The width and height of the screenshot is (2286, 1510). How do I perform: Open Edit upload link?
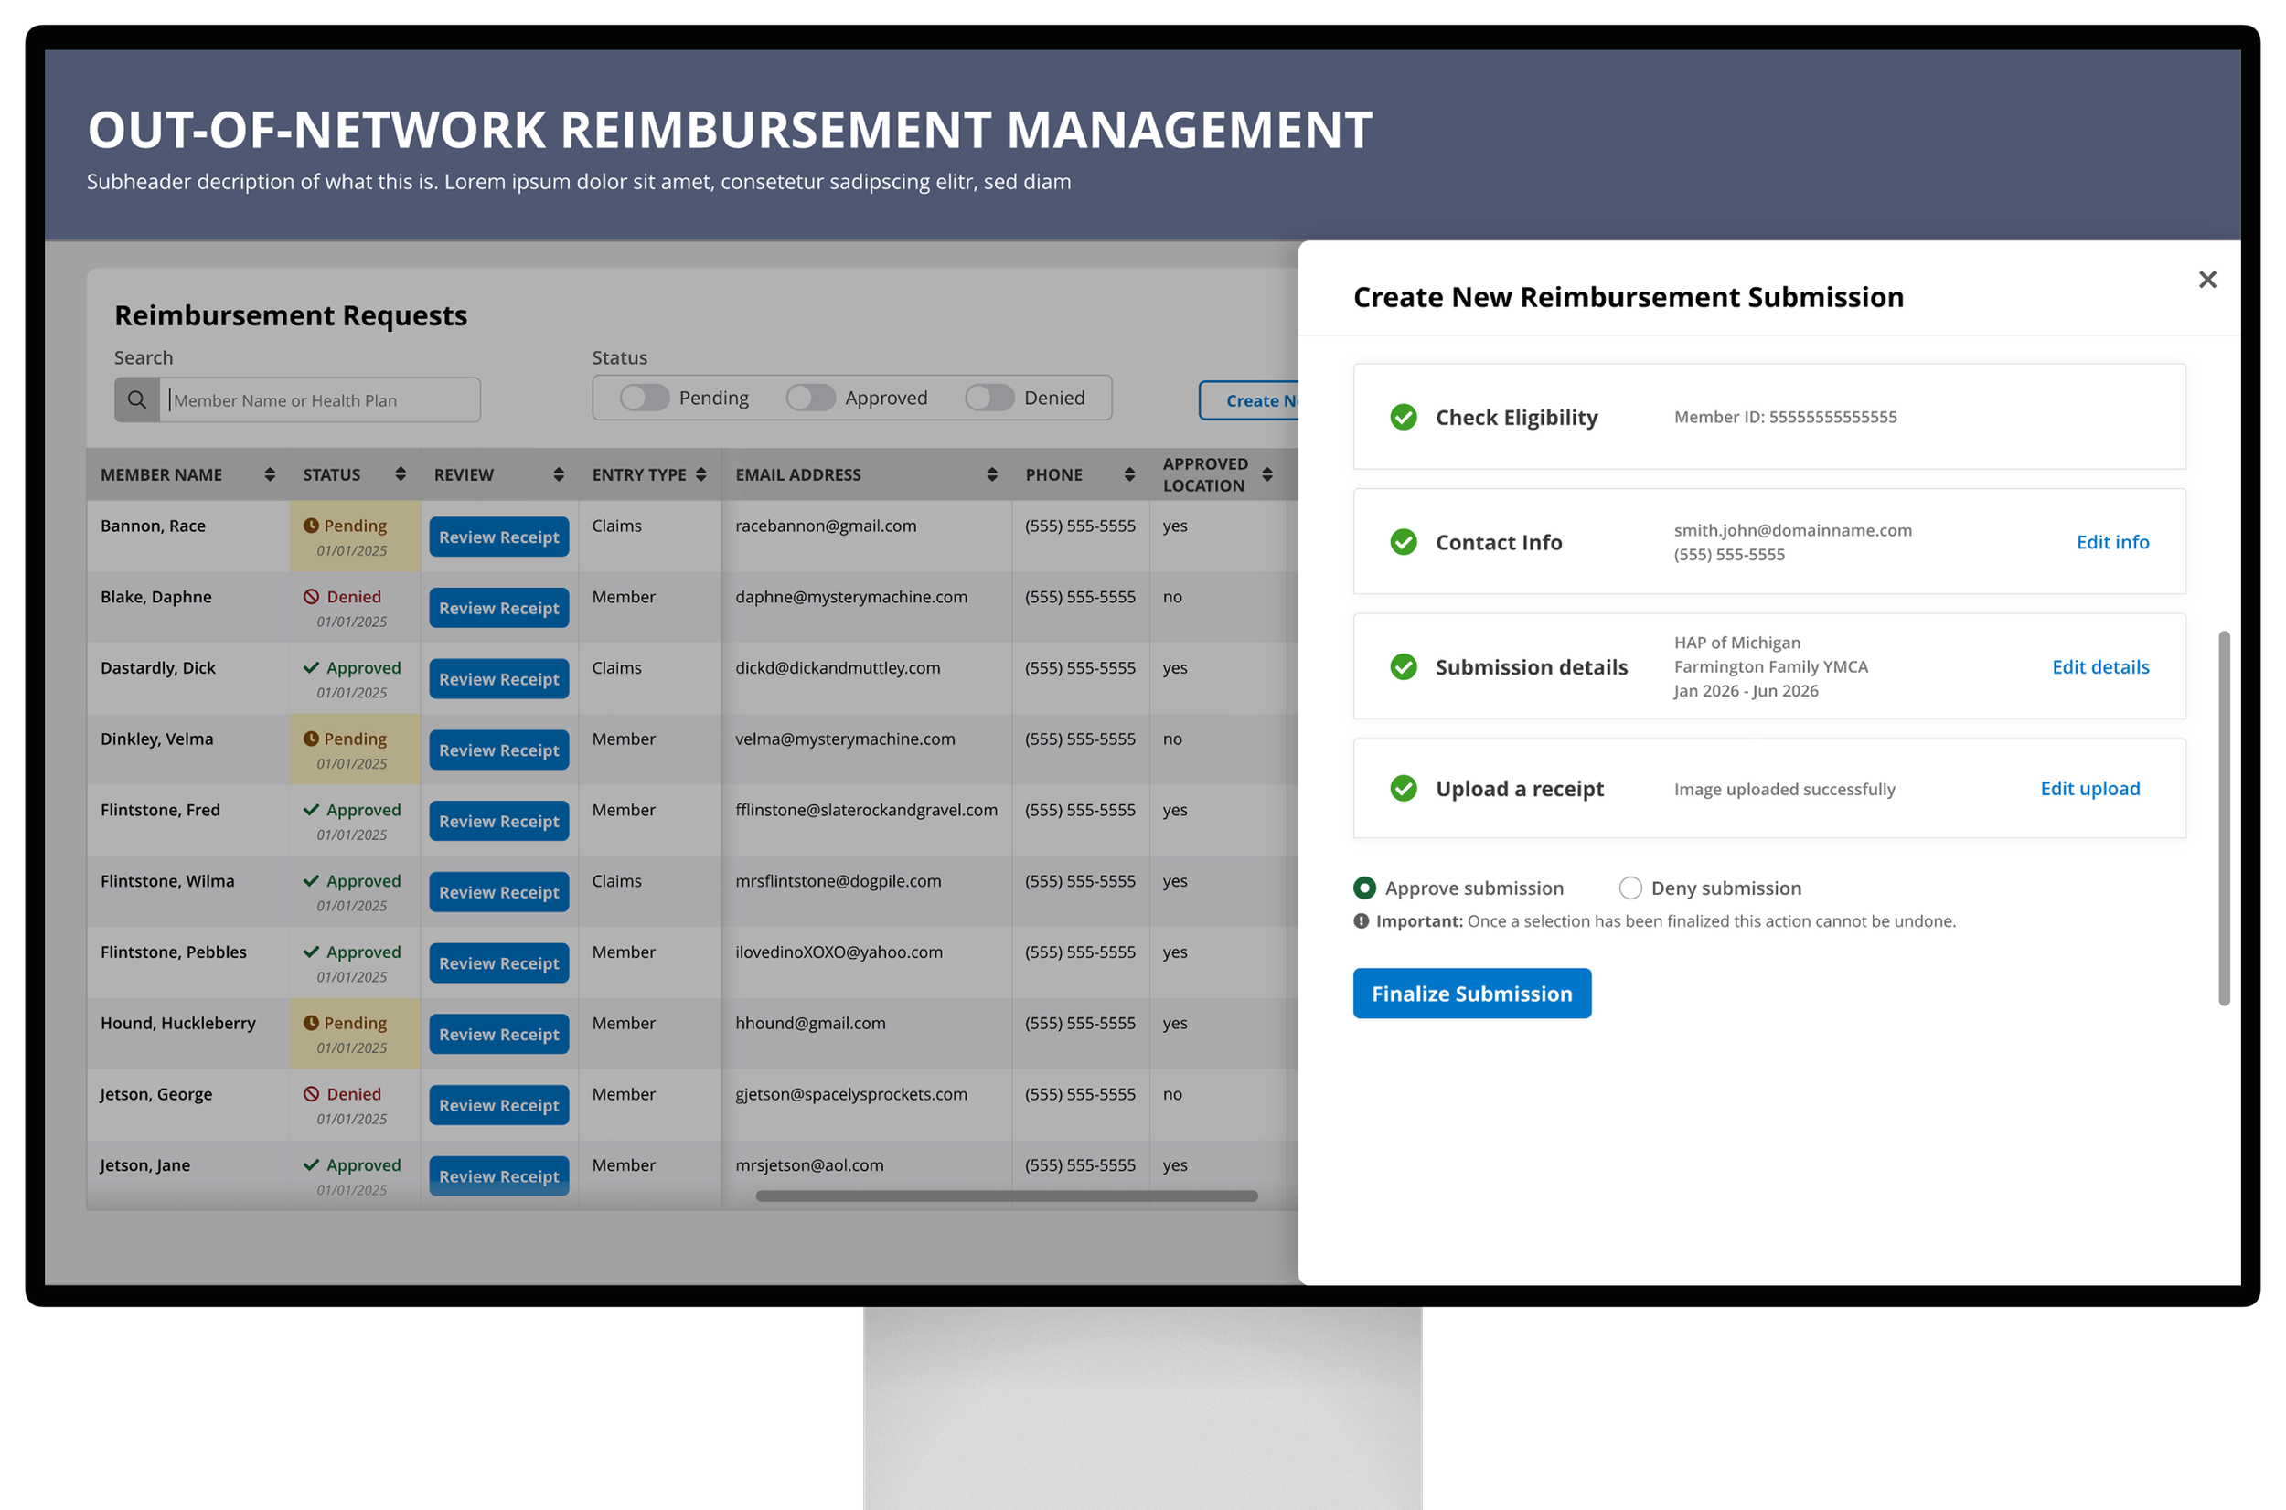click(x=2089, y=789)
